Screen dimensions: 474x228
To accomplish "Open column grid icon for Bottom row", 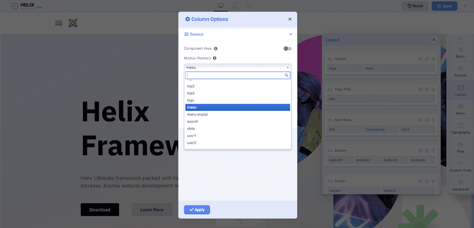I will click(x=420, y=151).
